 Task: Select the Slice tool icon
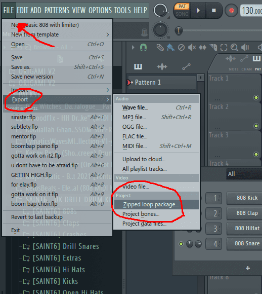[213, 48]
